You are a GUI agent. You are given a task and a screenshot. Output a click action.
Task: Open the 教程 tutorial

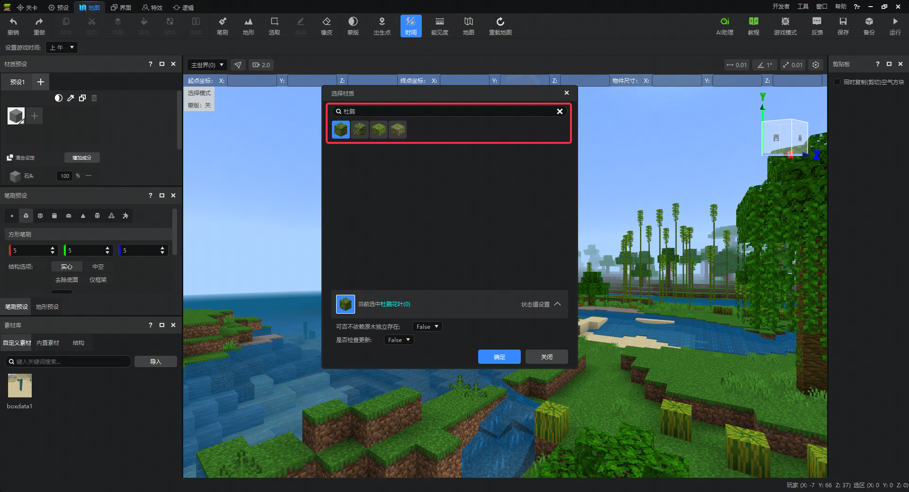[753, 26]
